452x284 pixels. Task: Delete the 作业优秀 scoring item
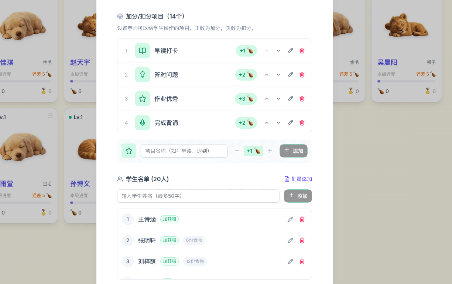point(302,99)
